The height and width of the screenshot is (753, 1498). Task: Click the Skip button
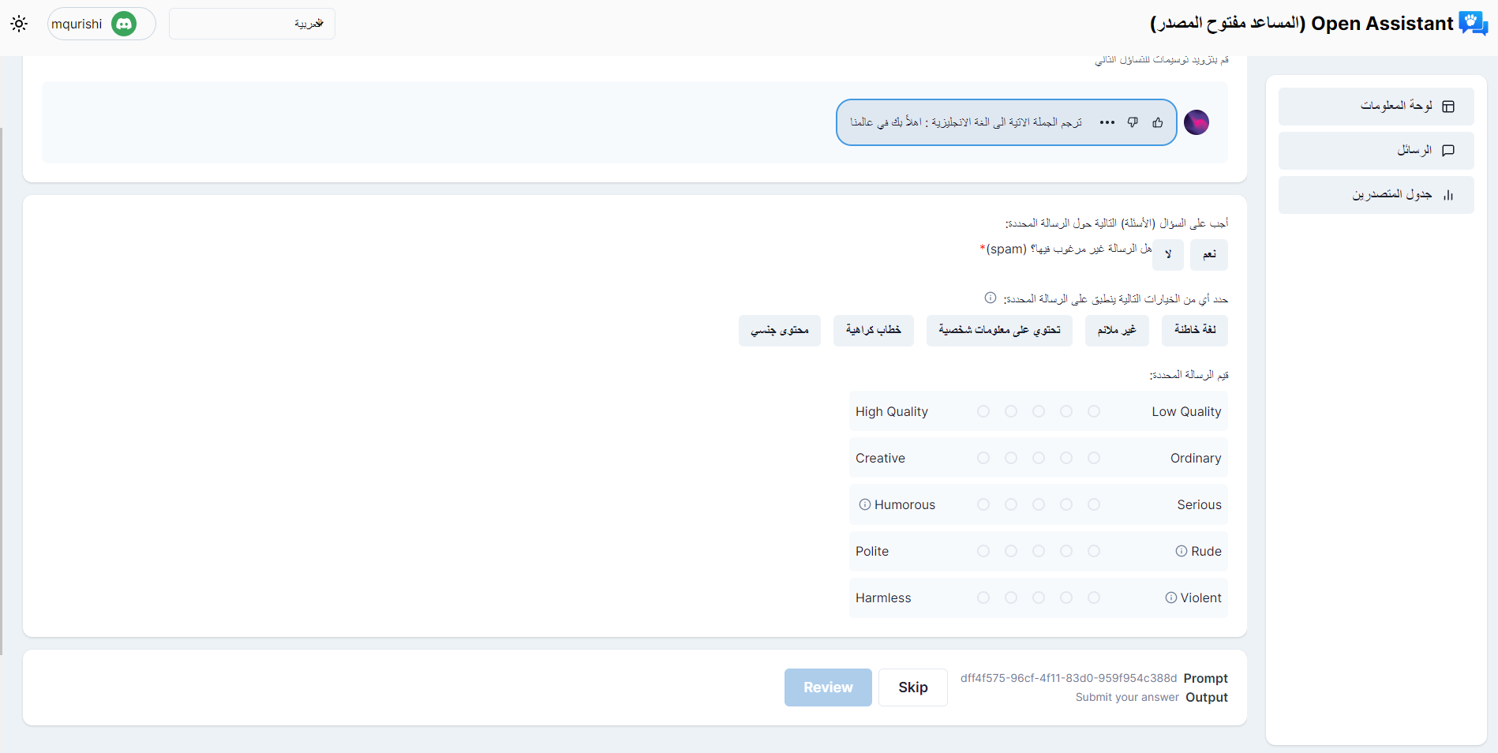913,687
